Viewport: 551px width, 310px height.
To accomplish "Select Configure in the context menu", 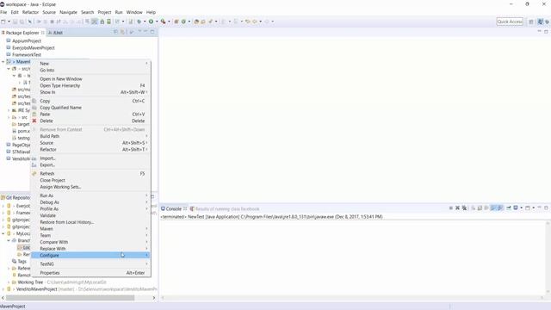I will click(90, 255).
